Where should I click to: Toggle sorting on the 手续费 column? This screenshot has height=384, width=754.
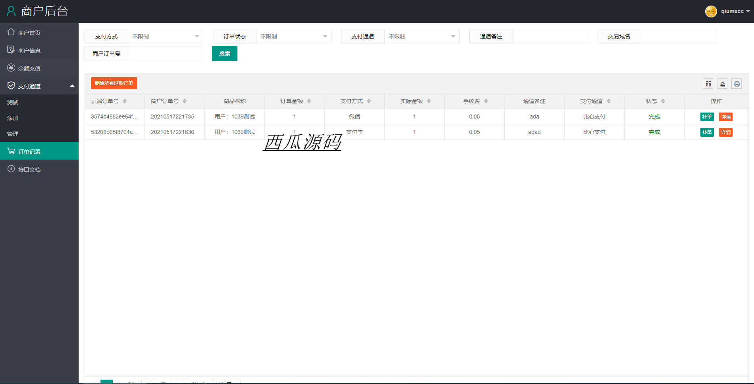point(486,101)
